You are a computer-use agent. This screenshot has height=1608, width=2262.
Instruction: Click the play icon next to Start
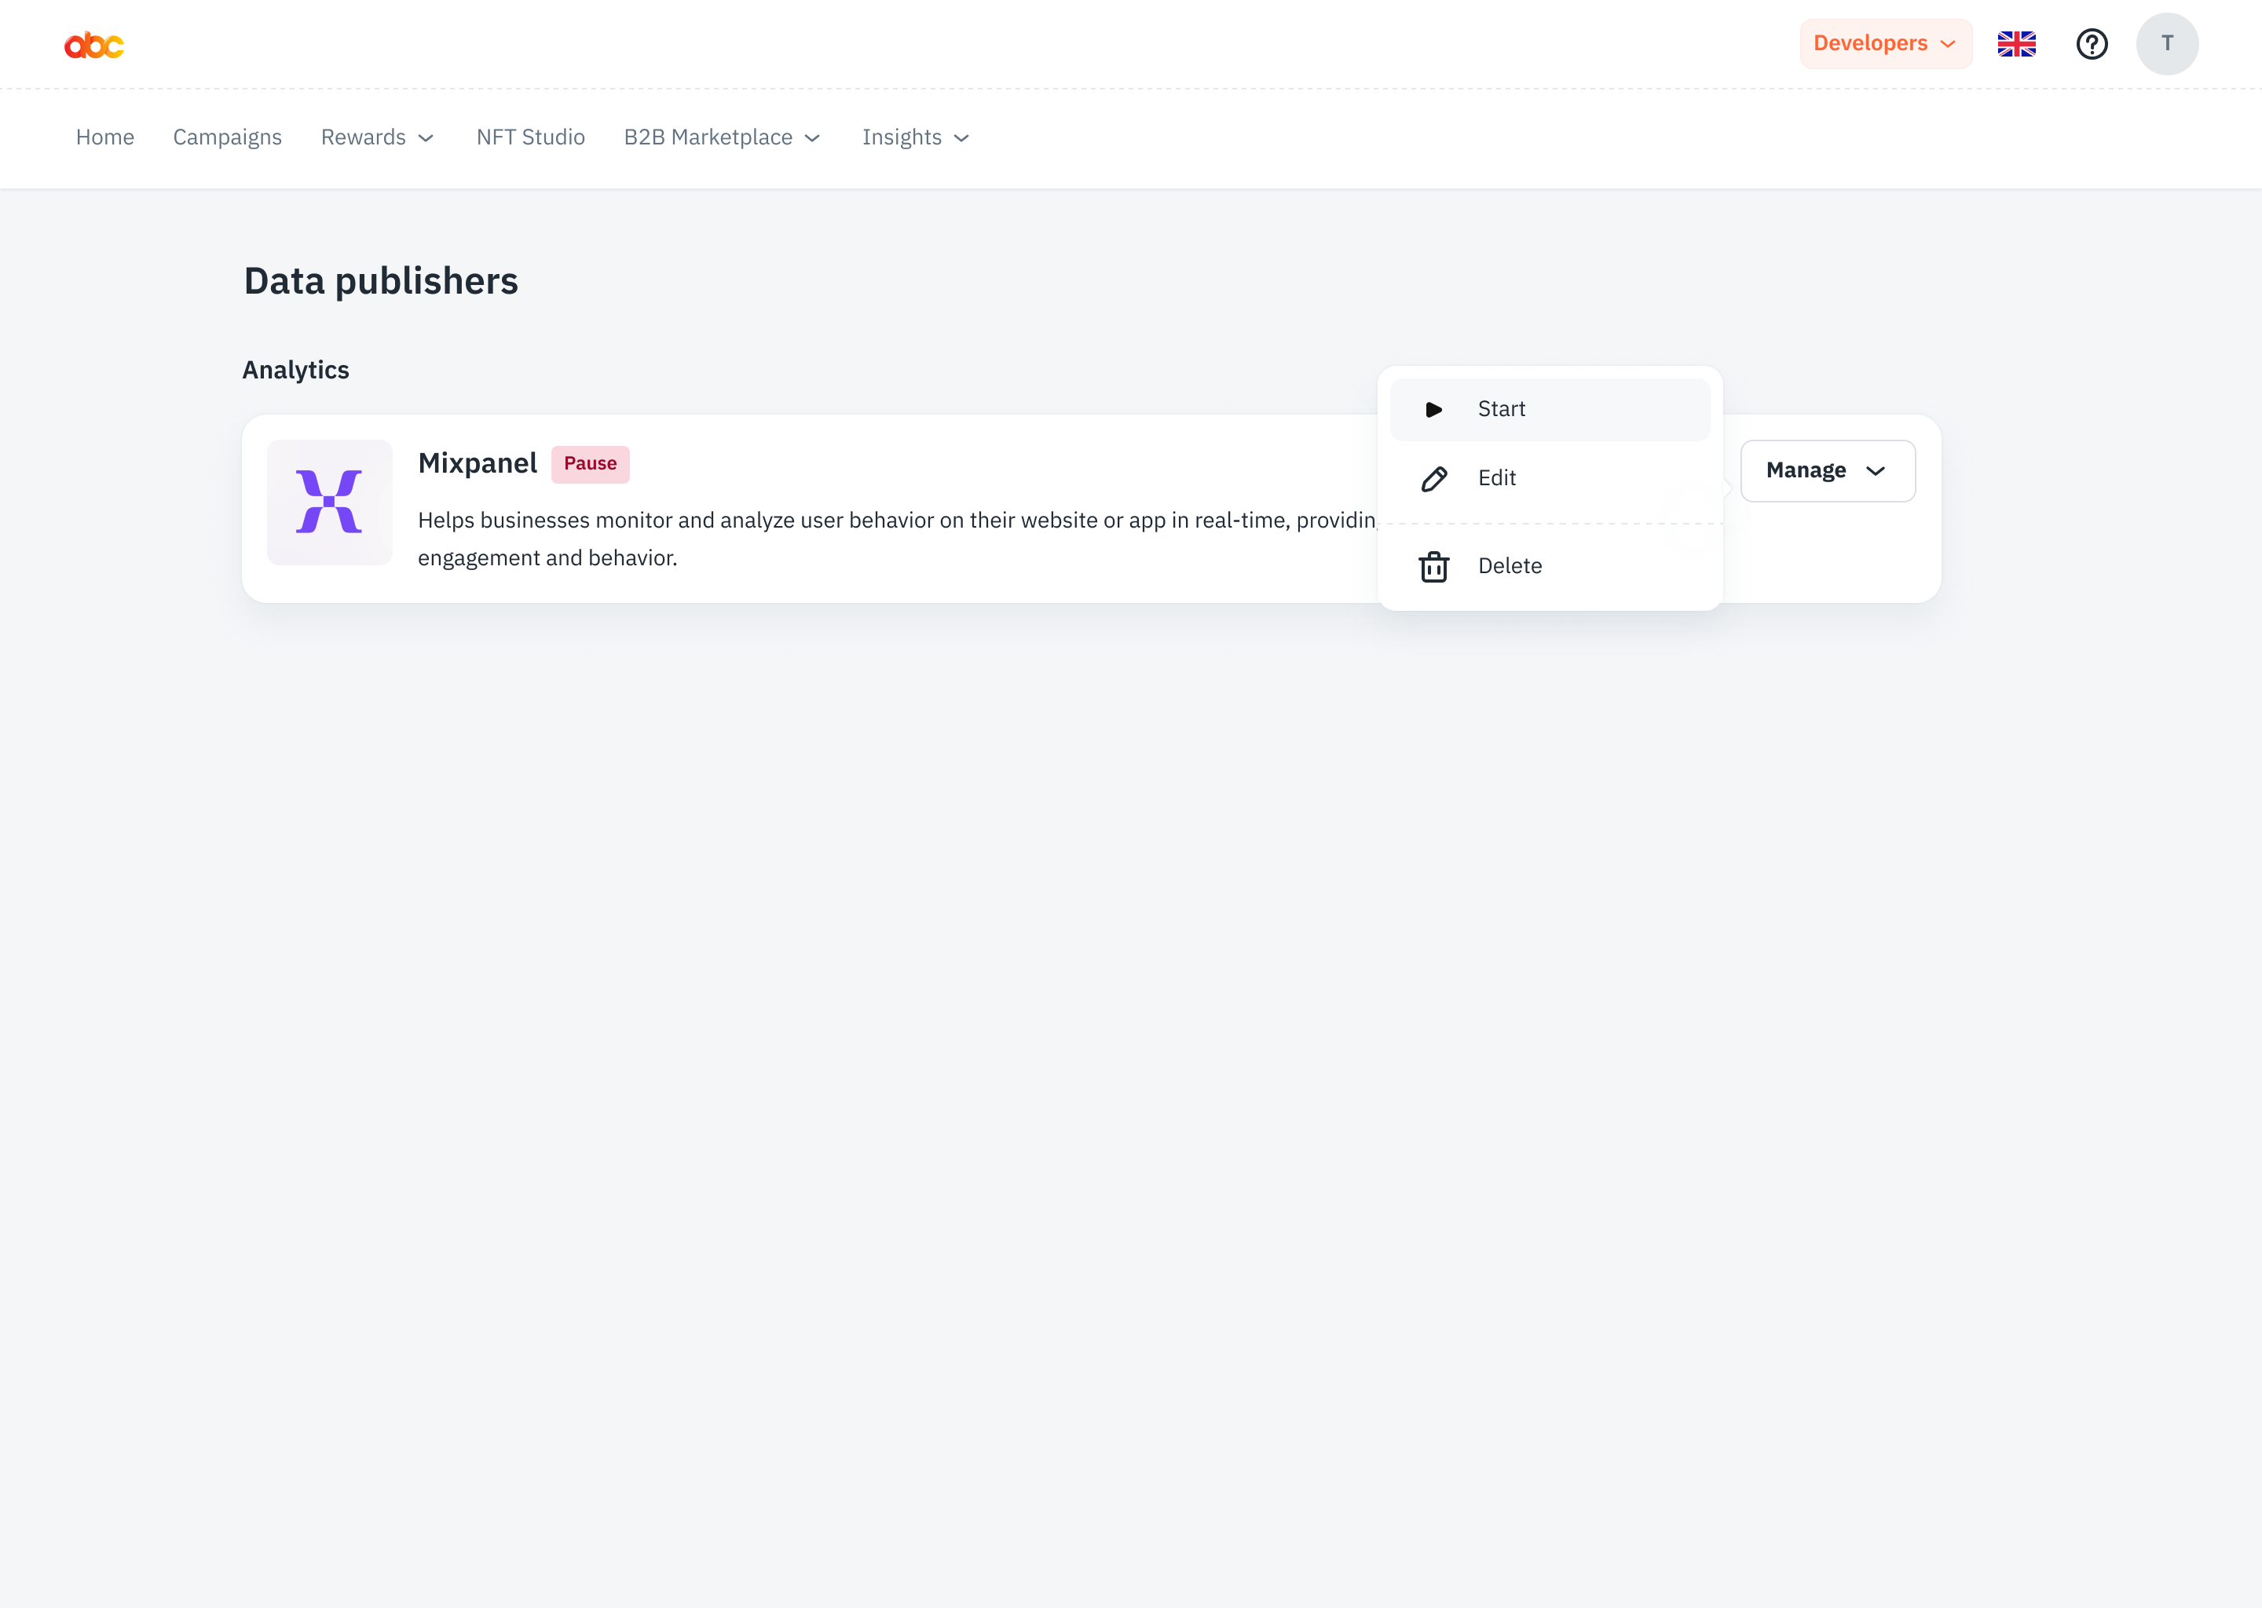[x=1433, y=409]
